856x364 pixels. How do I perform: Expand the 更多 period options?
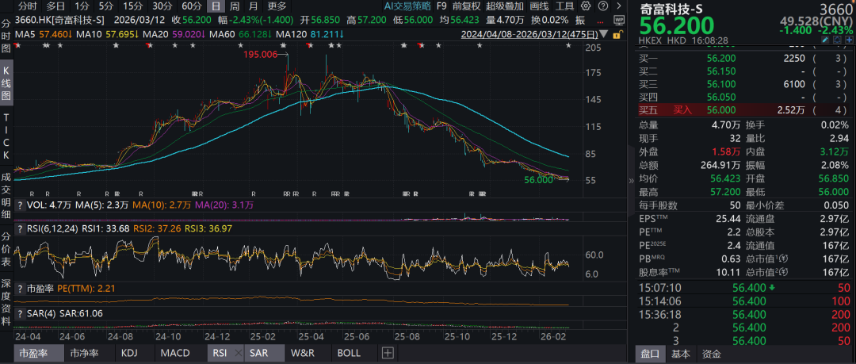[277, 6]
